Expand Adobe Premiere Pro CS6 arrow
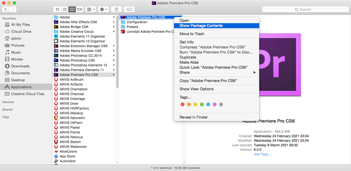Screen dimensions: 351x171 (x=114, y=75)
